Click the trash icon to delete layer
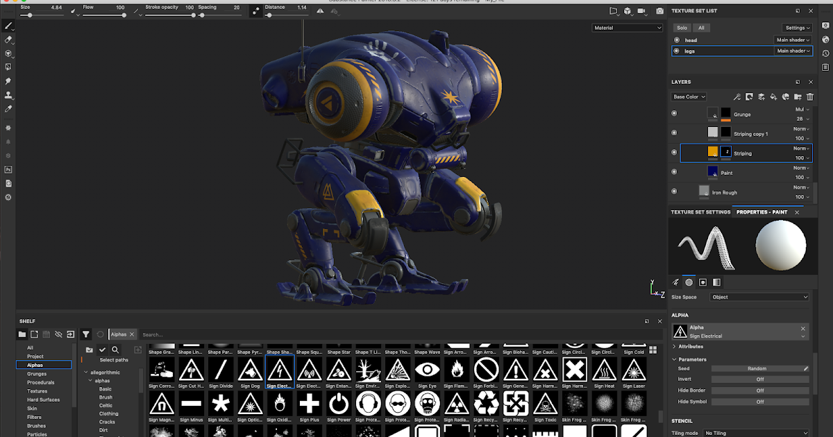 (x=809, y=97)
